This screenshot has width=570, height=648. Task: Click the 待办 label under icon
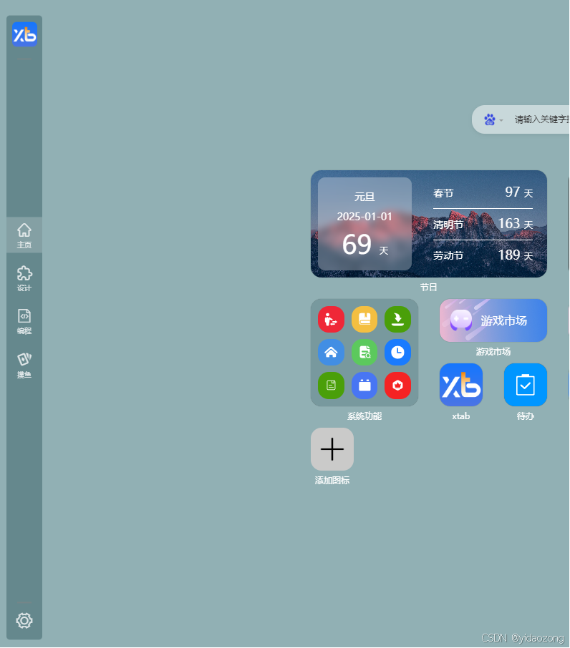pos(526,416)
